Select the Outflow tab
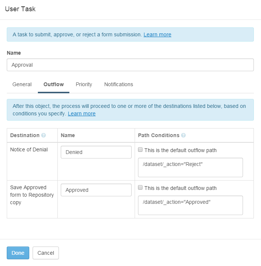Screen dimensions: 261x266 pos(54,84)
